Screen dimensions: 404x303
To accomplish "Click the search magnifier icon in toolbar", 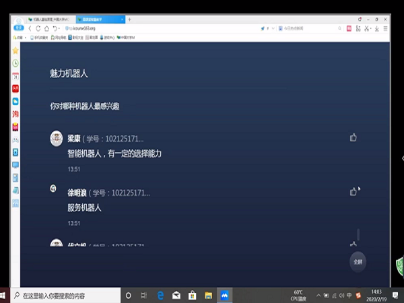I will click(339, 28).
